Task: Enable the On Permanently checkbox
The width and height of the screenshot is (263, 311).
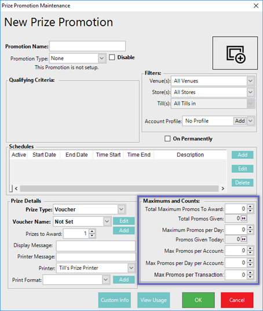Action: pos(167,139)
